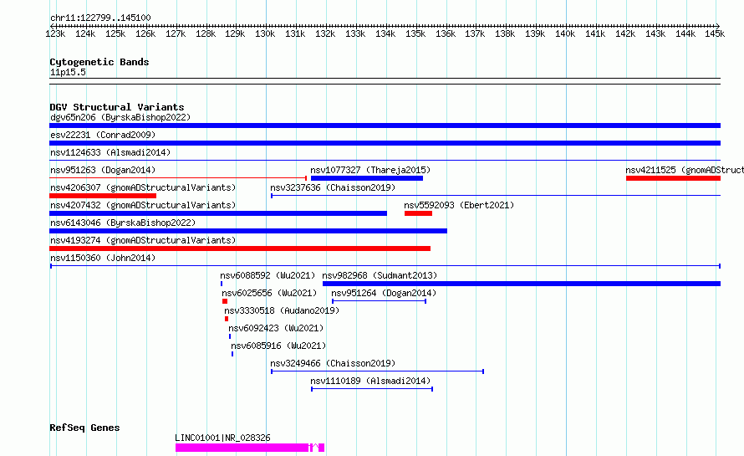The height and width of the screenshot is (456, 744).
Task: Click the chr11:122799..145100 coordinate label
Action: (x=100, y=18)
